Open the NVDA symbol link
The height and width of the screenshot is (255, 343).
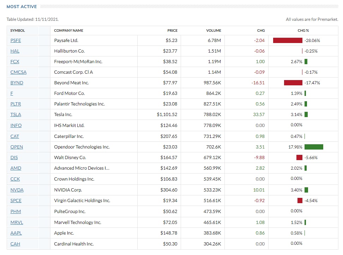coord(17,190)
